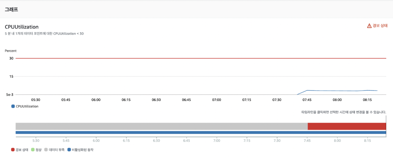Click the 7:00 label on the timeline axis

pos(217,141)
